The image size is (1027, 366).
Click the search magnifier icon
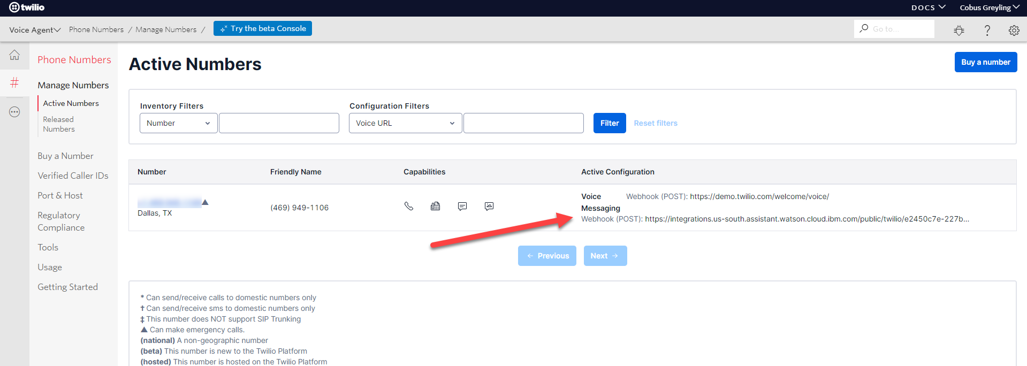pyautogui.click(x=864, y=28)
